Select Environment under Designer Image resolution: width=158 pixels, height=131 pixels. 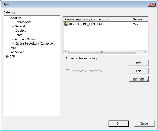coord(23,22)
